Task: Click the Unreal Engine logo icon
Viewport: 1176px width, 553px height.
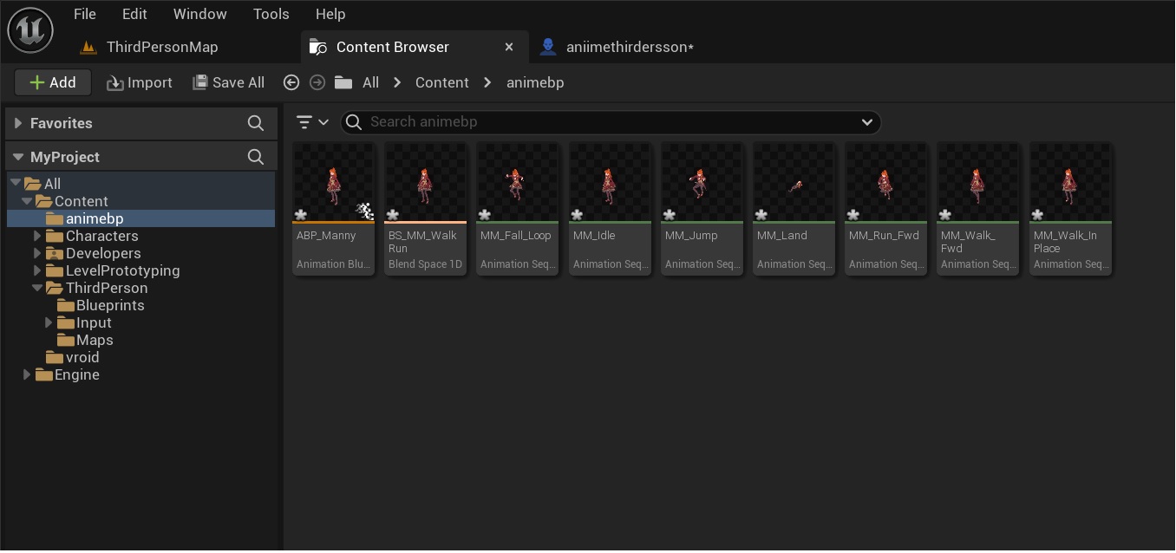Action: (x=30, y=30)
